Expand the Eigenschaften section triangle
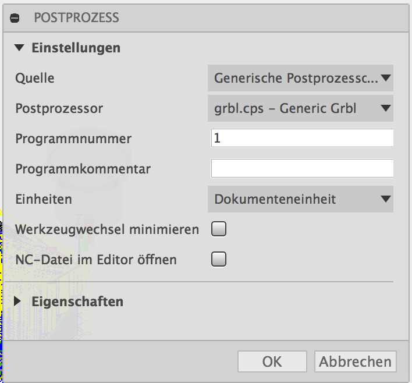The height and width of the screenshot is (383, 412). click(19, 302)
